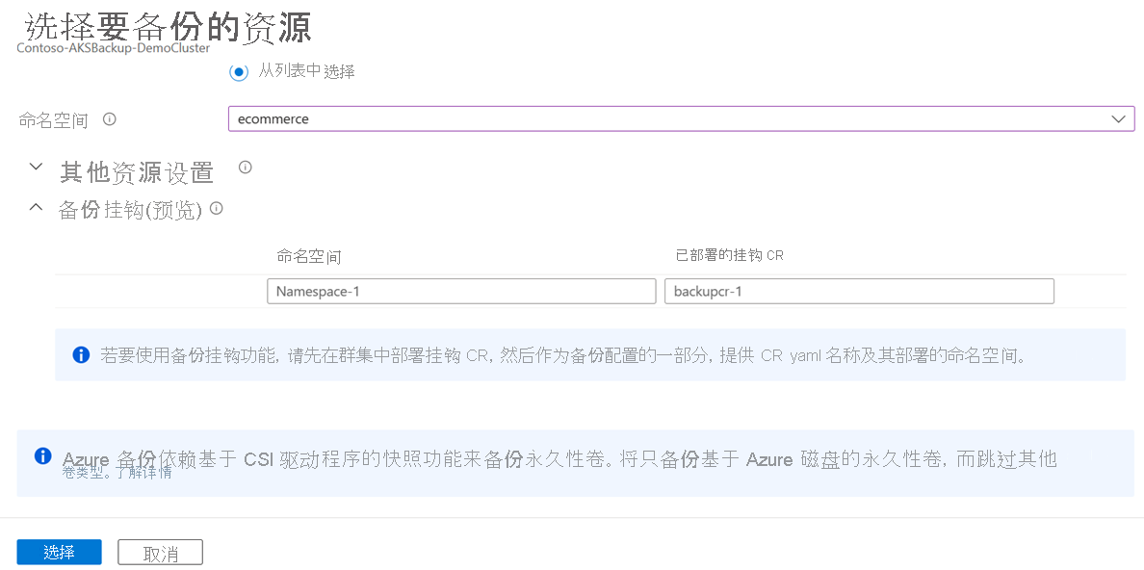The height and width of the screenshot is (570, 1144).
Task: Select the 从列表中选择 radio option
Action: 238,72
